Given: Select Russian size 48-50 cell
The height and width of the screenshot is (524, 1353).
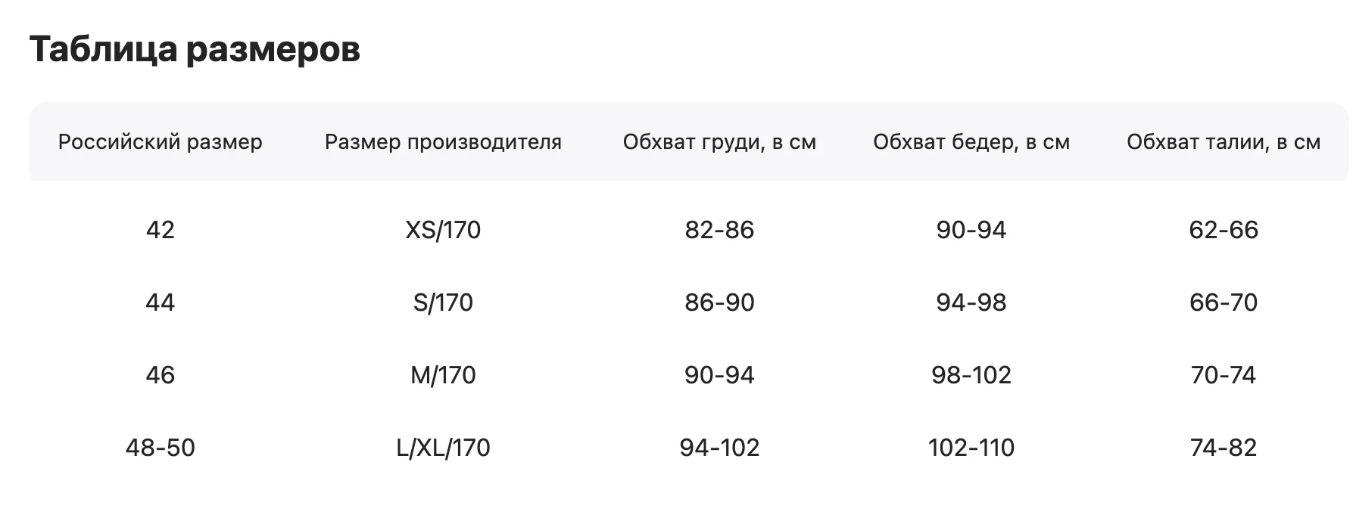Looking at the screenshot, I should coord(161,448).
